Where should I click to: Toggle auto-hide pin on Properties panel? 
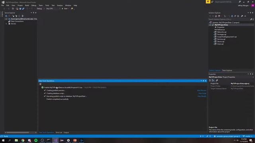coord(251,74)
